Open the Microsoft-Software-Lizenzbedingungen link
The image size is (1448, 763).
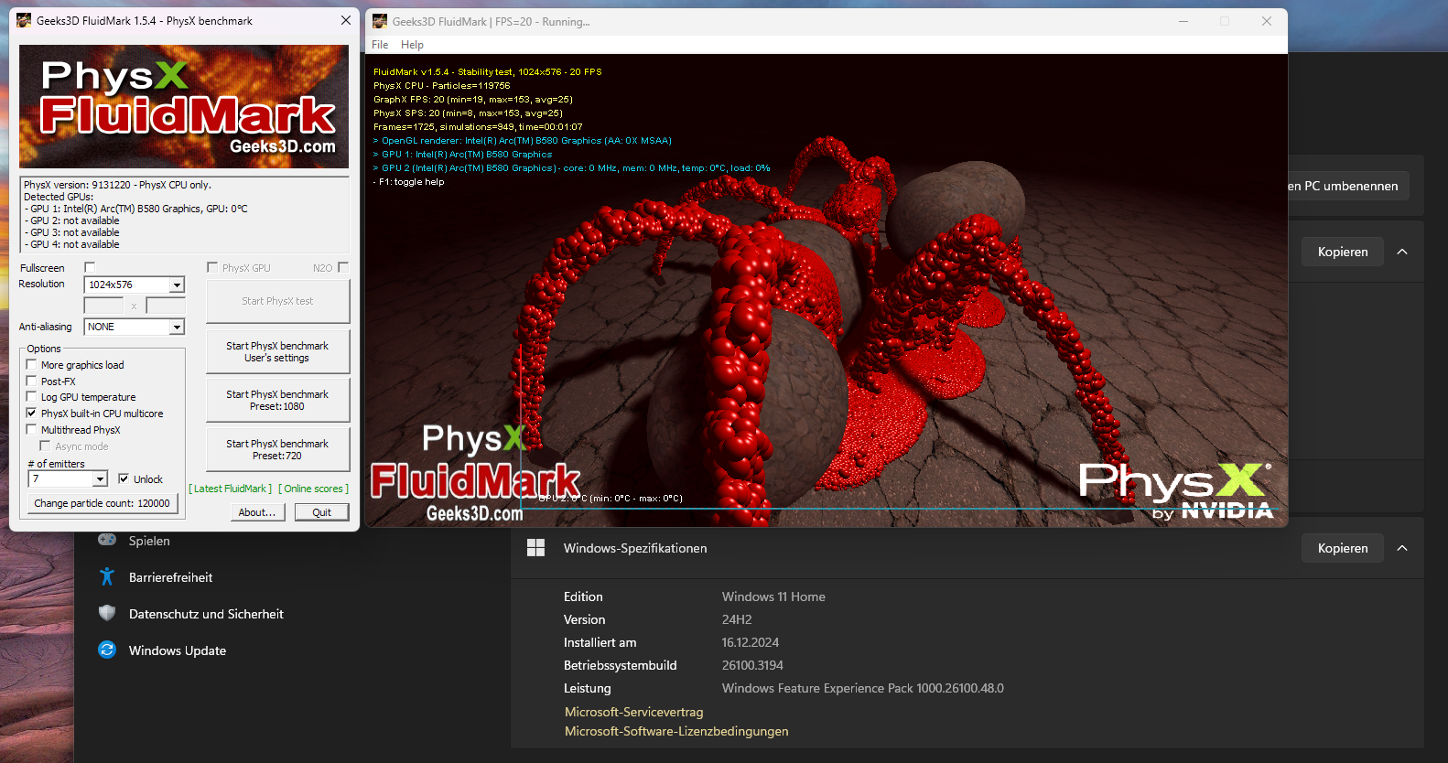click(676, 731)
